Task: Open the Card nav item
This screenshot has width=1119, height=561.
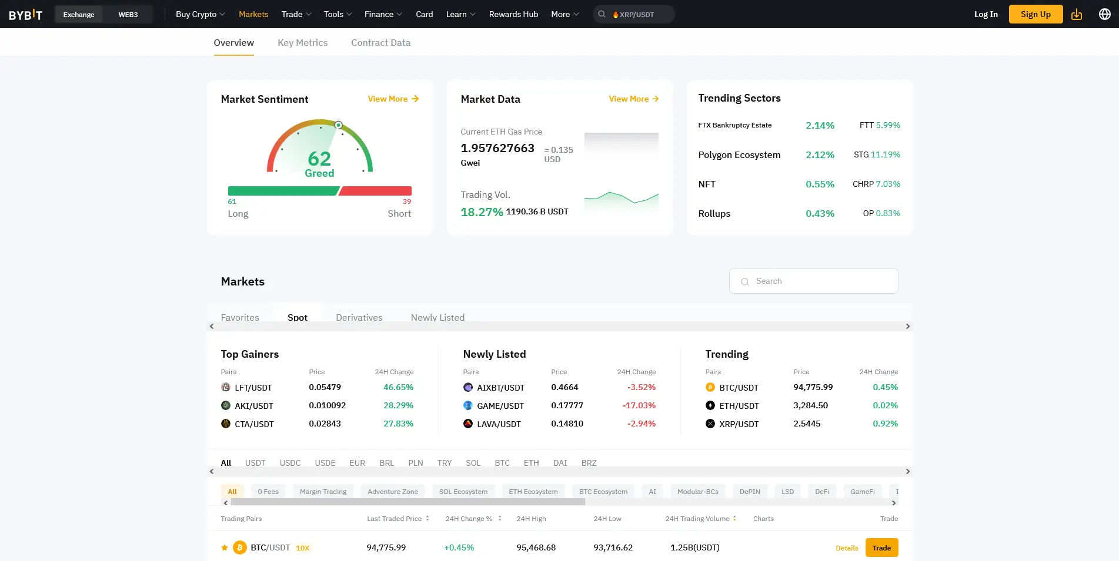Action: 425,14
